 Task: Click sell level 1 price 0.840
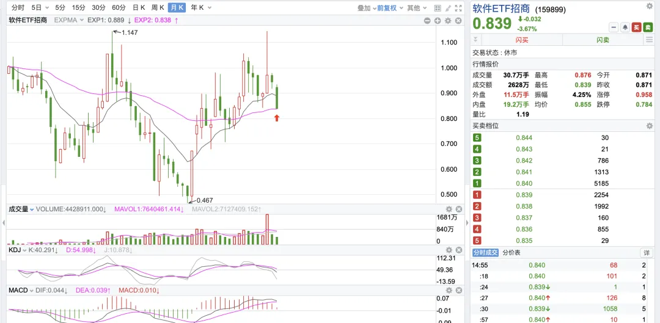tap(524, 183)
